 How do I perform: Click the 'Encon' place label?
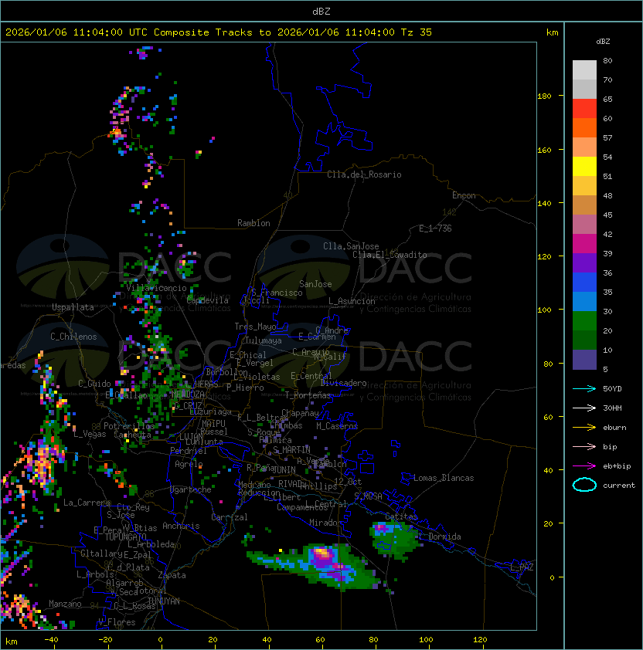point(464,195)
